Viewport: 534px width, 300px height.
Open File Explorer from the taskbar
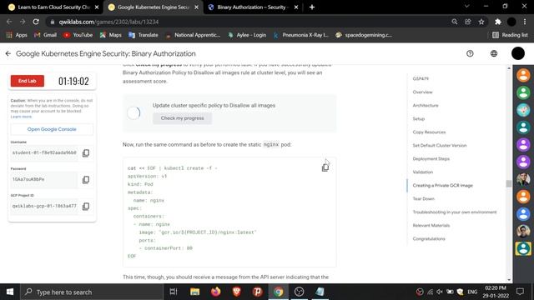(194, 292)
